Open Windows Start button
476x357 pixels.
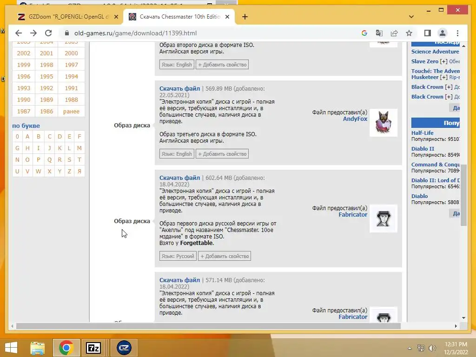point(11,348)
